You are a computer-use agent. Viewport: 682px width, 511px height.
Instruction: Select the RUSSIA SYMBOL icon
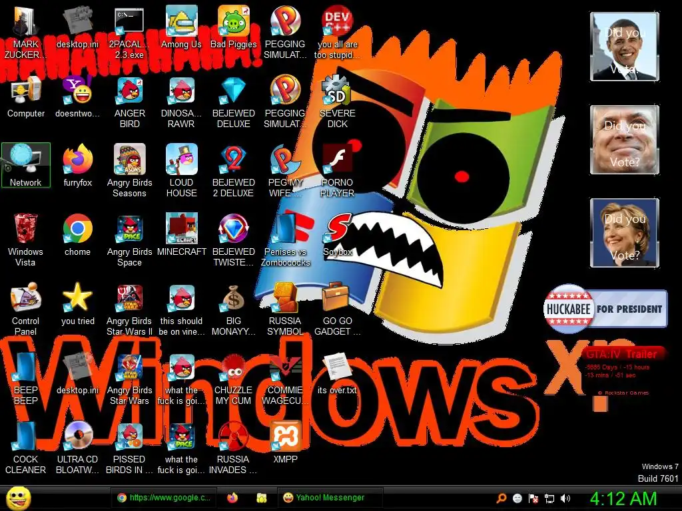click(x=285, y=309)
